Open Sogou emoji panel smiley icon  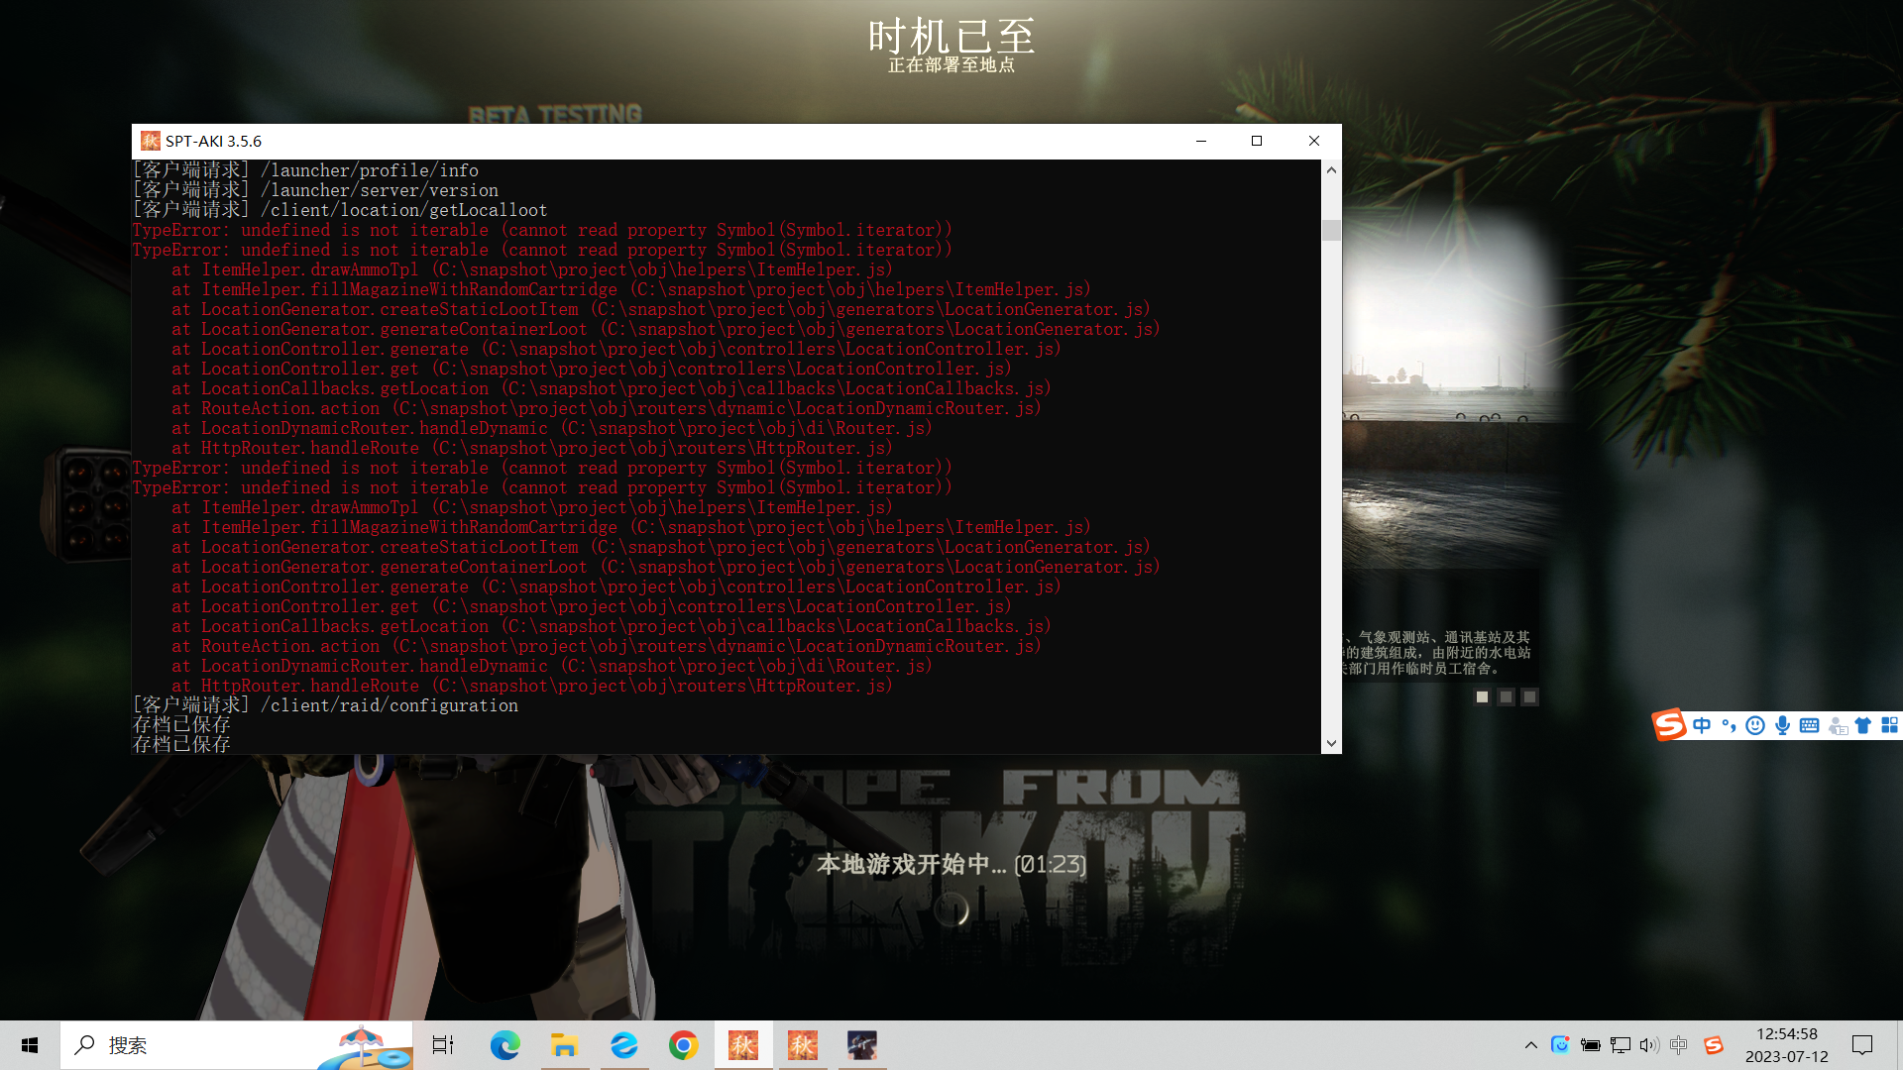pyautogui.click(x=1755, y=725)
